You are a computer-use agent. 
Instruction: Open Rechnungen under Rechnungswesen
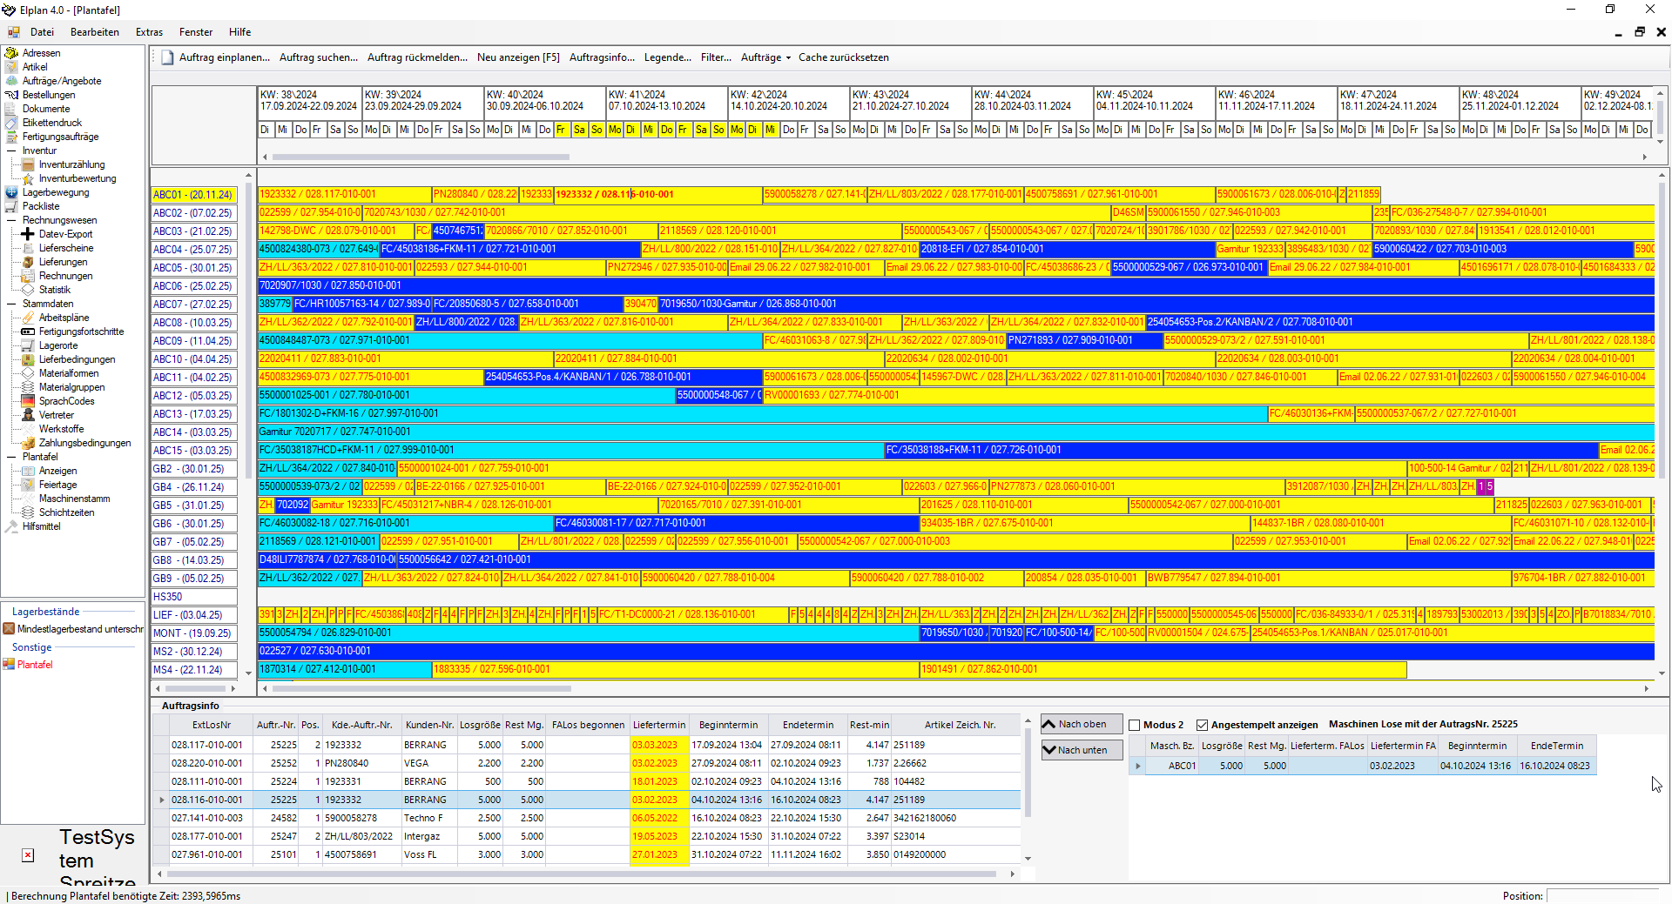coord(65,276)
